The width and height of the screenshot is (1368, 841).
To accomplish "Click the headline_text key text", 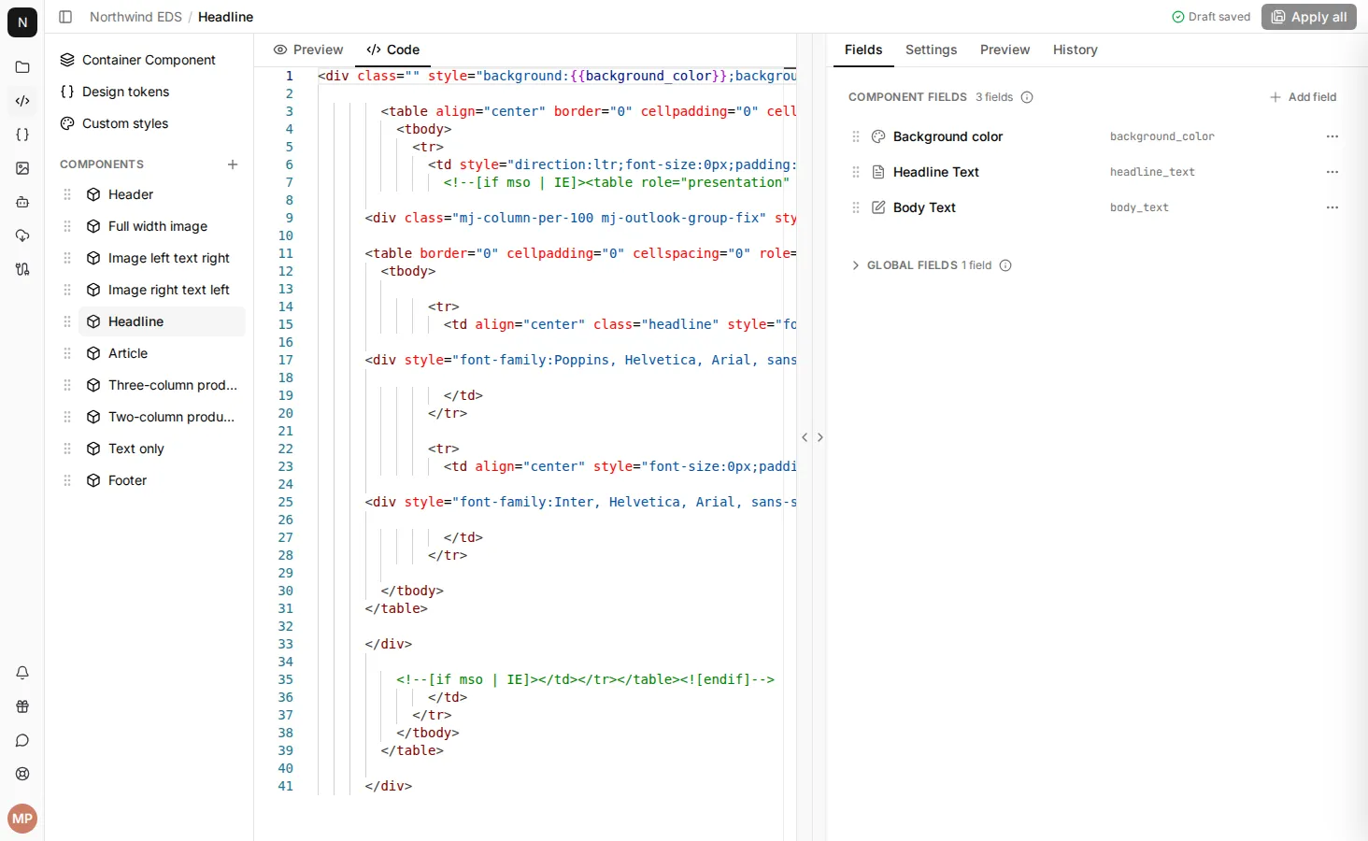I will click(1152, 172).
